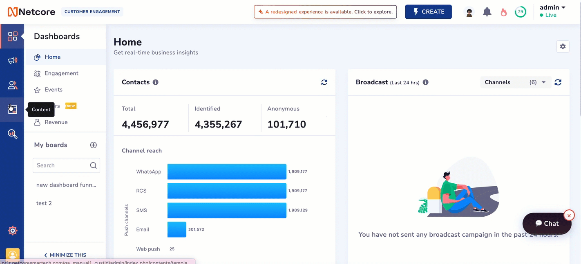The height and width of the screenshot is (264, 581).
Task: Open the Content icon in sidebar
Action: click(x=12, y=110)
